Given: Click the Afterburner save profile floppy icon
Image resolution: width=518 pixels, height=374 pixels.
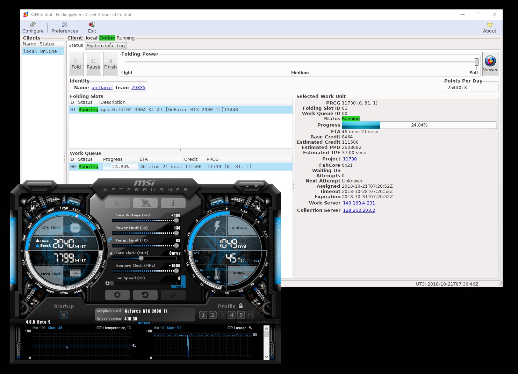Looking at the screenshot, I should tap(250, 315).
